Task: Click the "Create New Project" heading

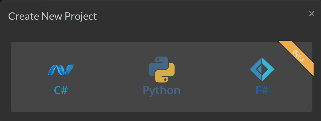Action: tap(53, 16)
